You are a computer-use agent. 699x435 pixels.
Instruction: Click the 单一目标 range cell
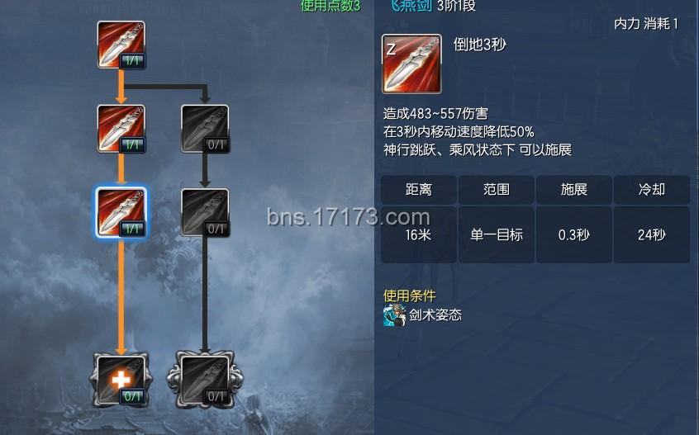497,234
